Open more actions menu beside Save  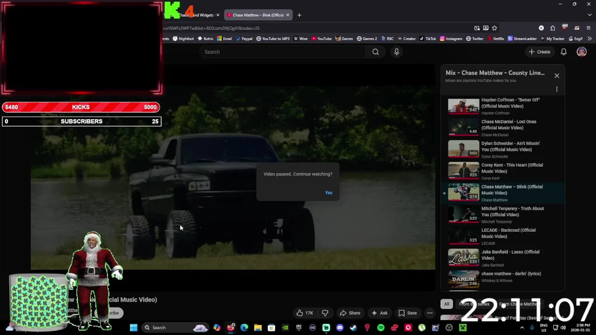(x=430, y=313)
